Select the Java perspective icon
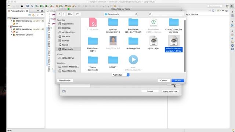This screenshot has height=132, width=235. [232, 6]
